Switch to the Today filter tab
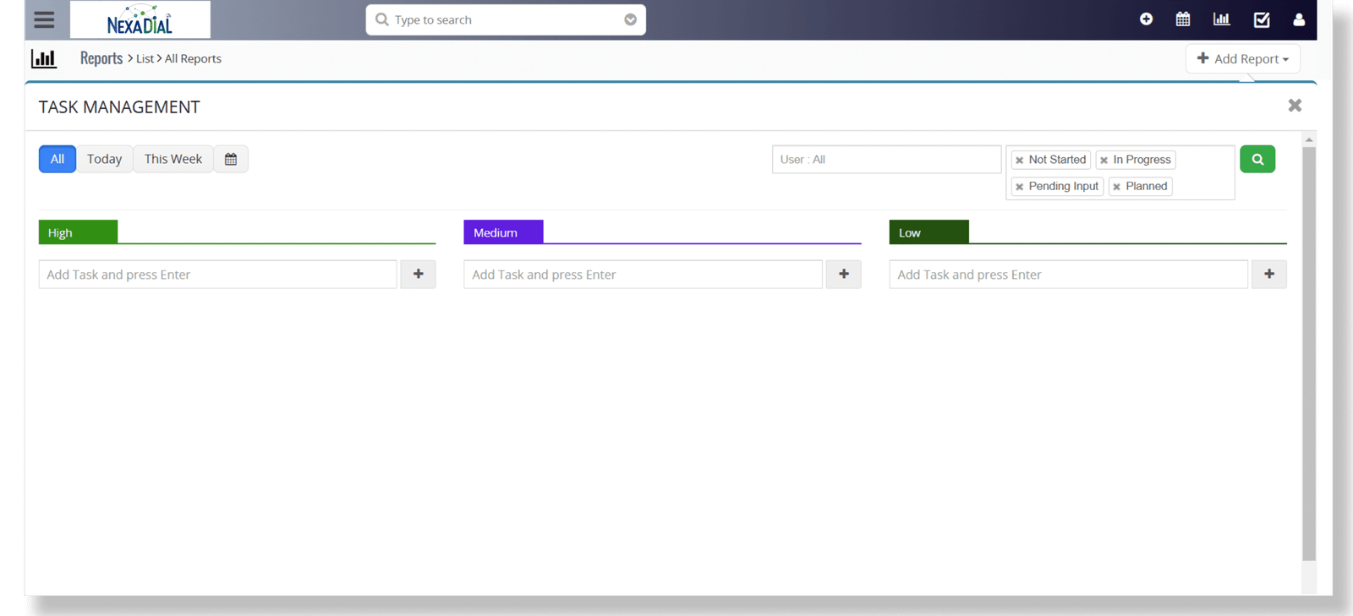1353x616 pixels. [104, 159]
